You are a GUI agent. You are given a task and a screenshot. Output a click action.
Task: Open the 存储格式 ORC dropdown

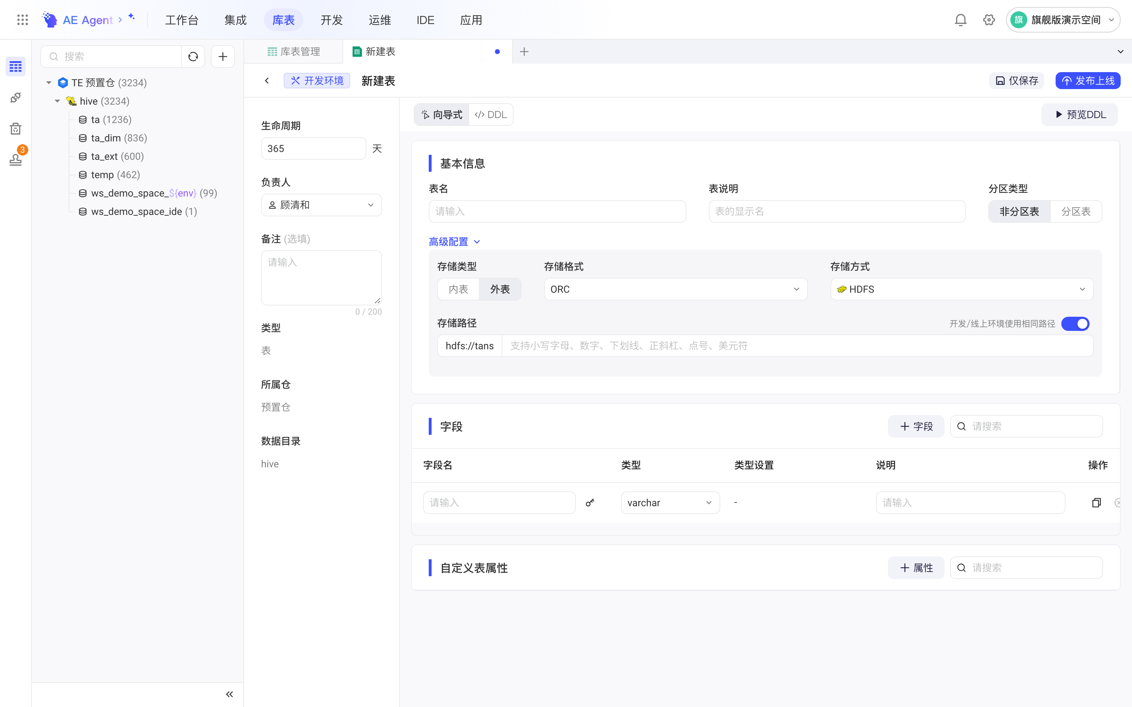675,289
